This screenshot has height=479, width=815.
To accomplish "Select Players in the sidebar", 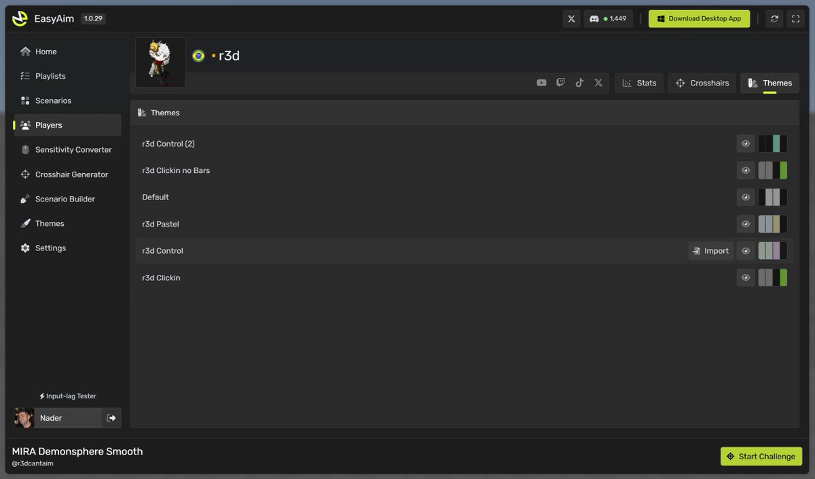I will pos(67,125).
